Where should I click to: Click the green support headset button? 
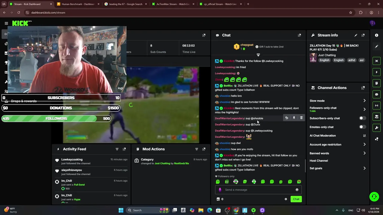374,196
